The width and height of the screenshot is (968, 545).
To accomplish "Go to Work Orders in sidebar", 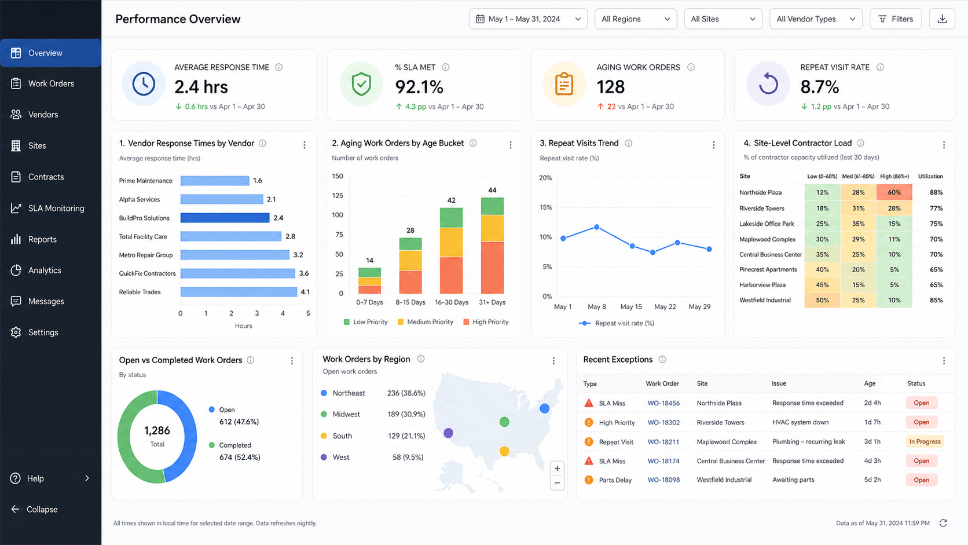I will [x=50, y=83].
